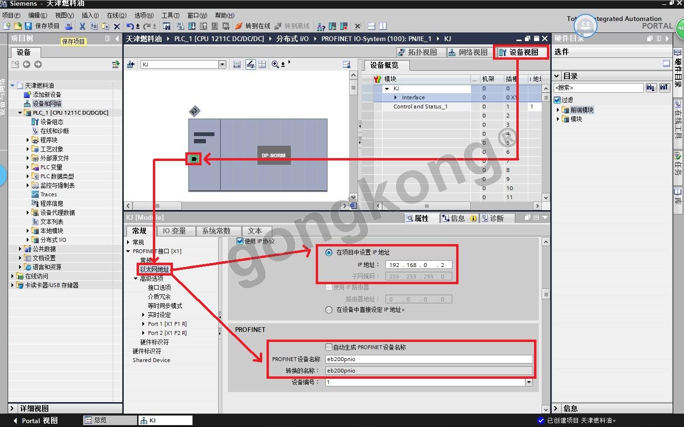Click the download to device icon

coord(192,26)
